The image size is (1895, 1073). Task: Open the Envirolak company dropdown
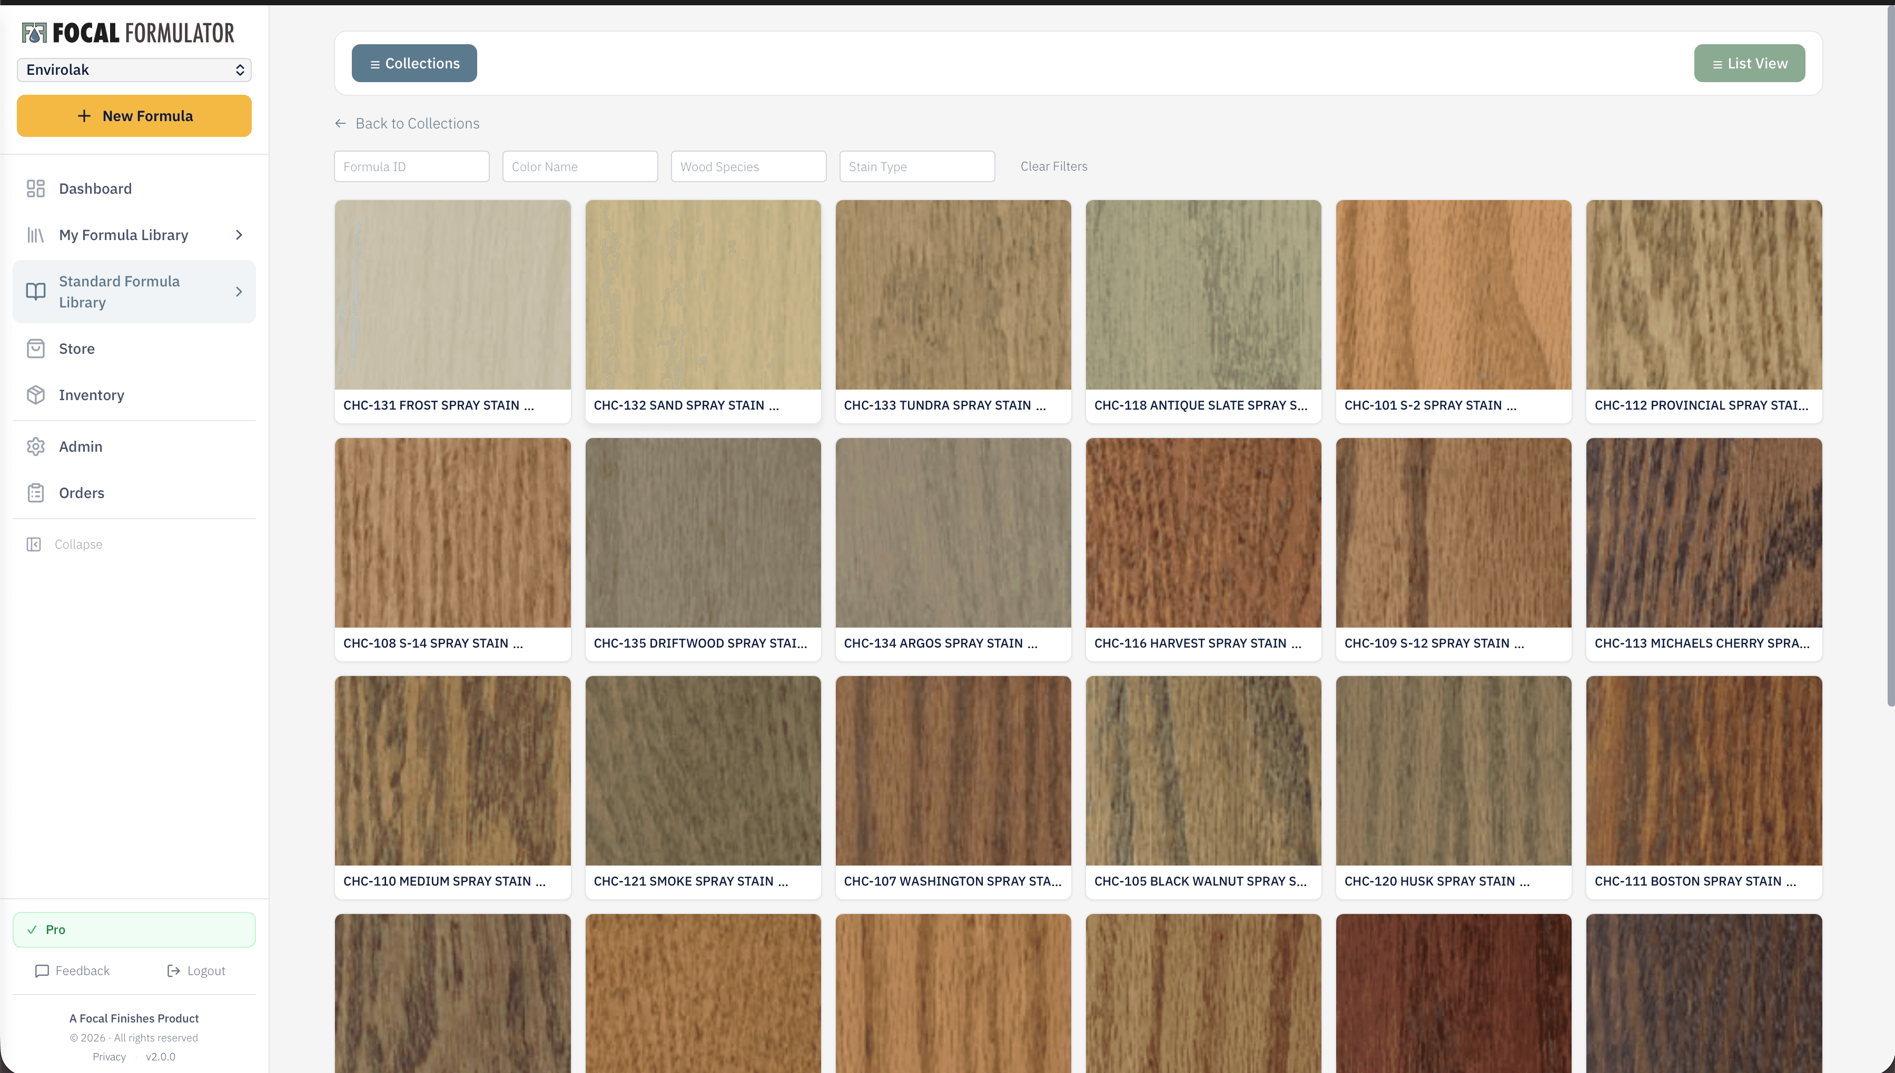[x=134, y=70]
